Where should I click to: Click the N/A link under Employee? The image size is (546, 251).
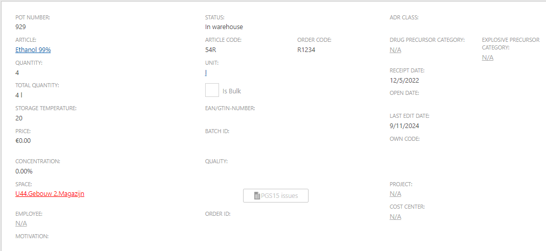point(21,223)
